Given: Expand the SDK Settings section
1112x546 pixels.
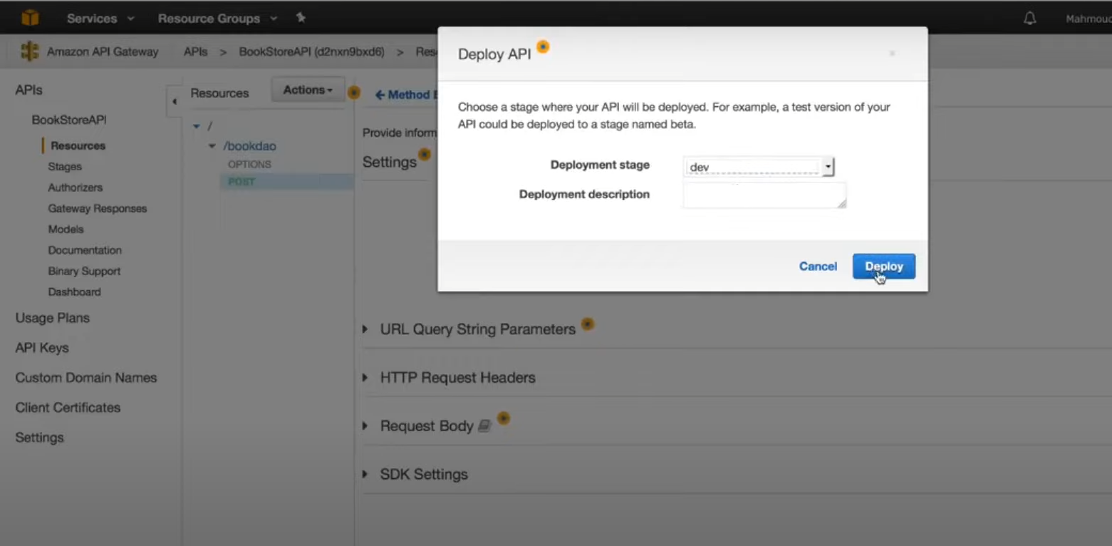Looking at the screenshot, I should [x=365, y=474].
